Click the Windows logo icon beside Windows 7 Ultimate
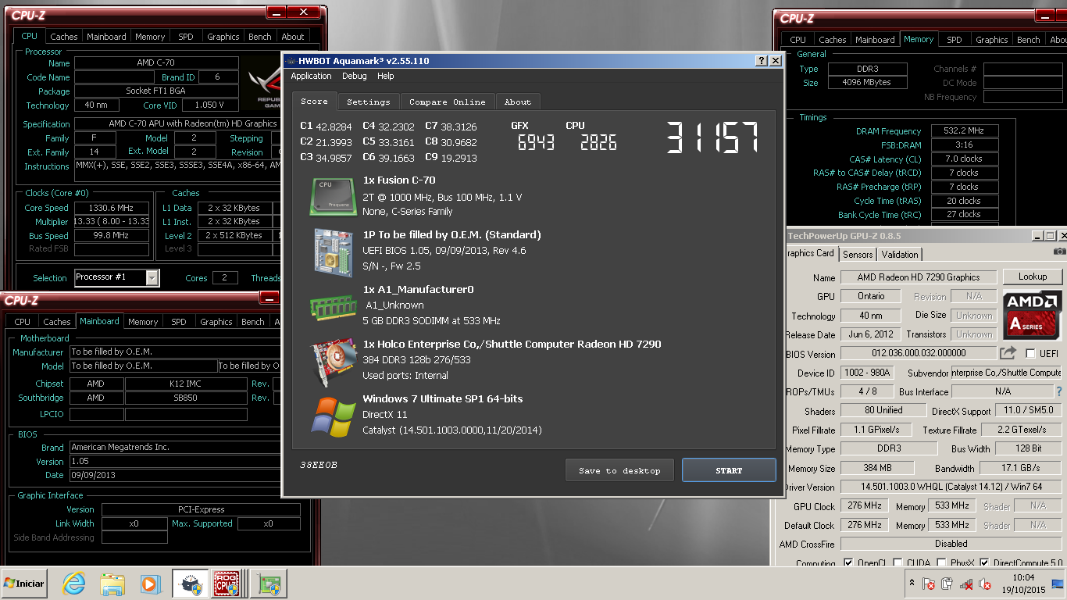Image resolution: width=1067 pixels, height=600 pixels. pos(334,416)
